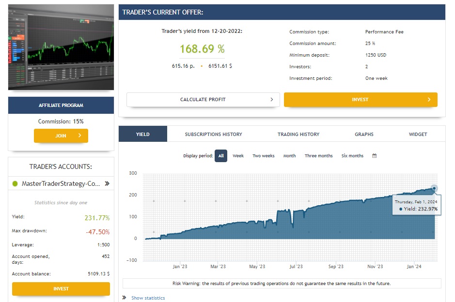Choose the Two weeks display period
Screen dimensions: 455x302
(263, 156)
